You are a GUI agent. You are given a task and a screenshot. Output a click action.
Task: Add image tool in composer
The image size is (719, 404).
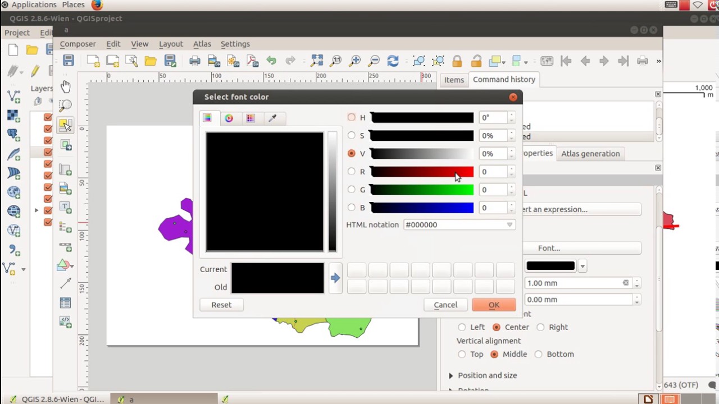66,189
